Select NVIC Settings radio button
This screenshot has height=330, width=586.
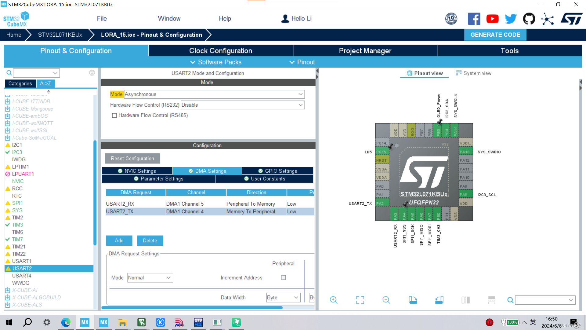140,171
